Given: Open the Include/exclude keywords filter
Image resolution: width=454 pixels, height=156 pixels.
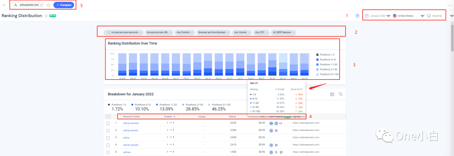Looking at the screenshot, I should point(124,33).
